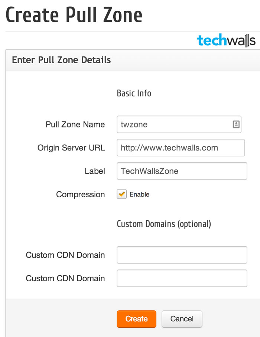Screen dimensions: 260x337
Task: Click the first Custom CDN Domain field
Action: 182,255
